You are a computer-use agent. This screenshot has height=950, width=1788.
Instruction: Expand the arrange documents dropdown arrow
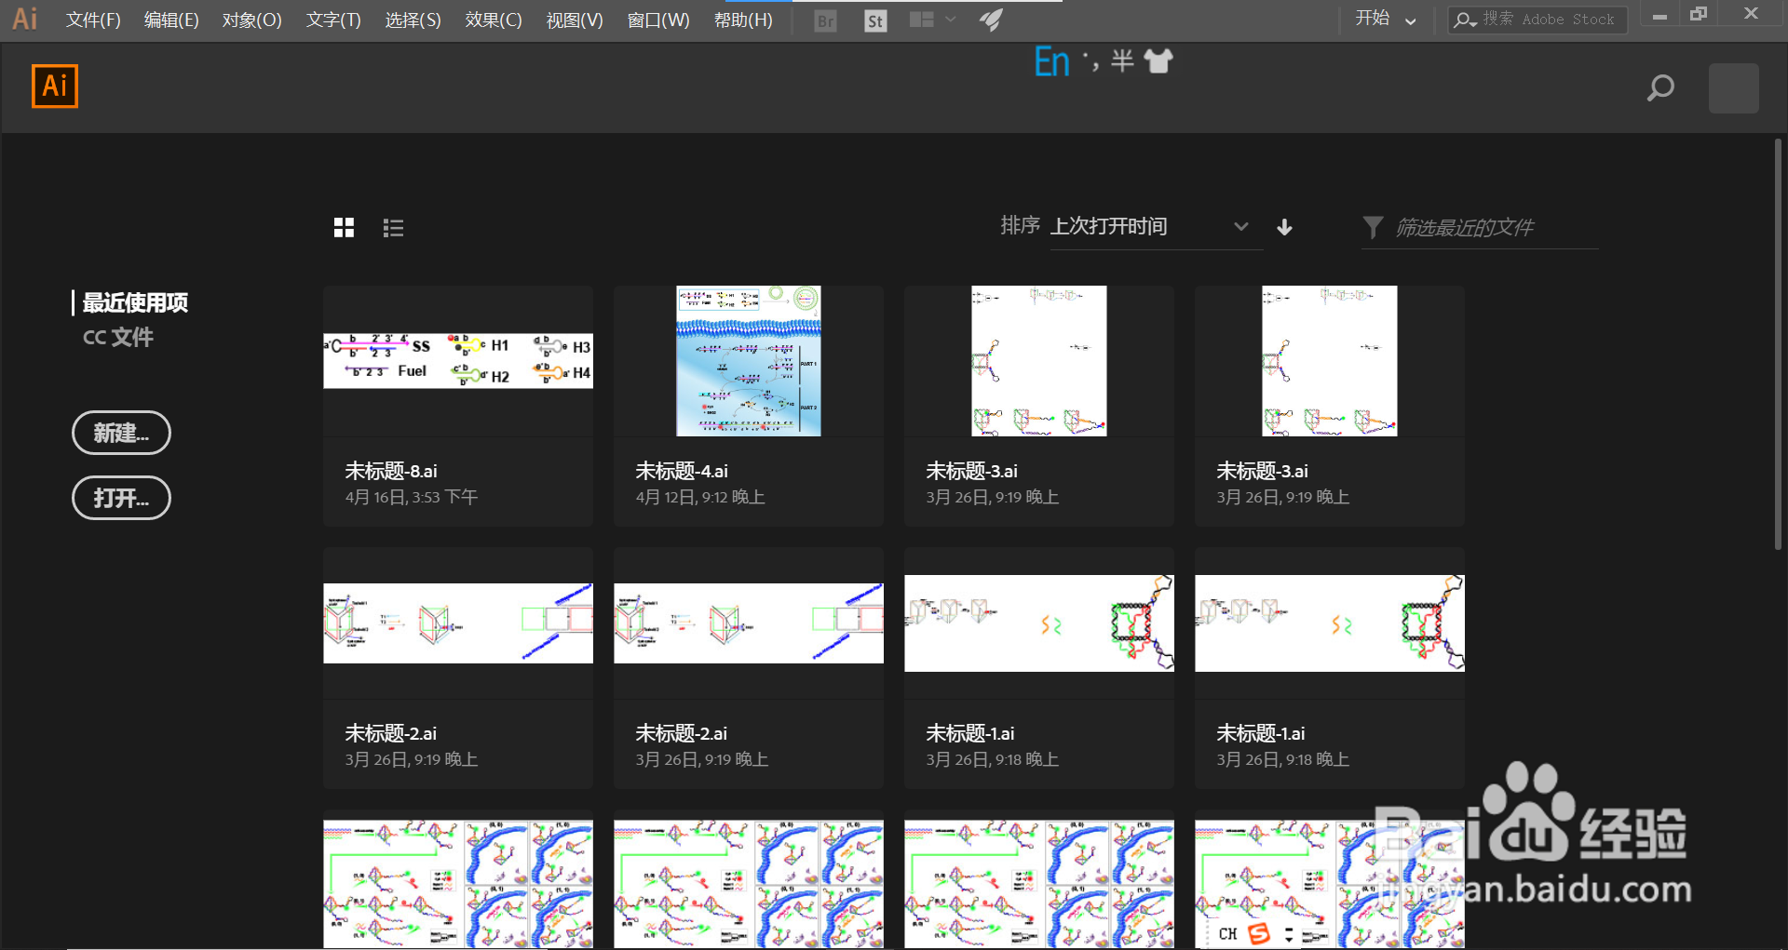(x=951, y=20)
